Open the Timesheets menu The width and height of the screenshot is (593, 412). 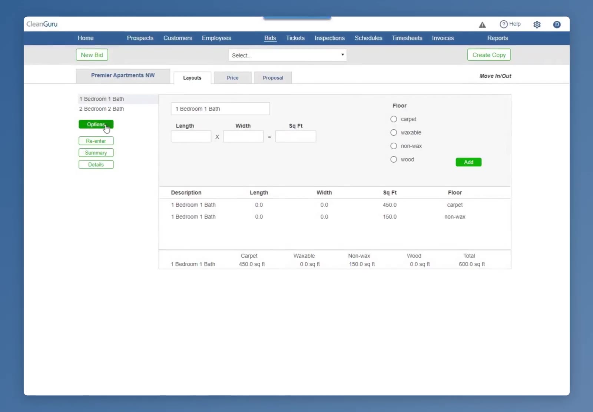(x=407, y=38)
